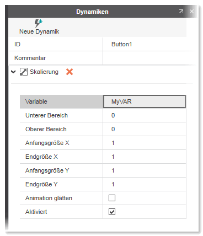Image resolution: width=203 pixels, height=236 pixels.
Task: Enable the Animation glätten checkbox
Action: pos(112,198)
